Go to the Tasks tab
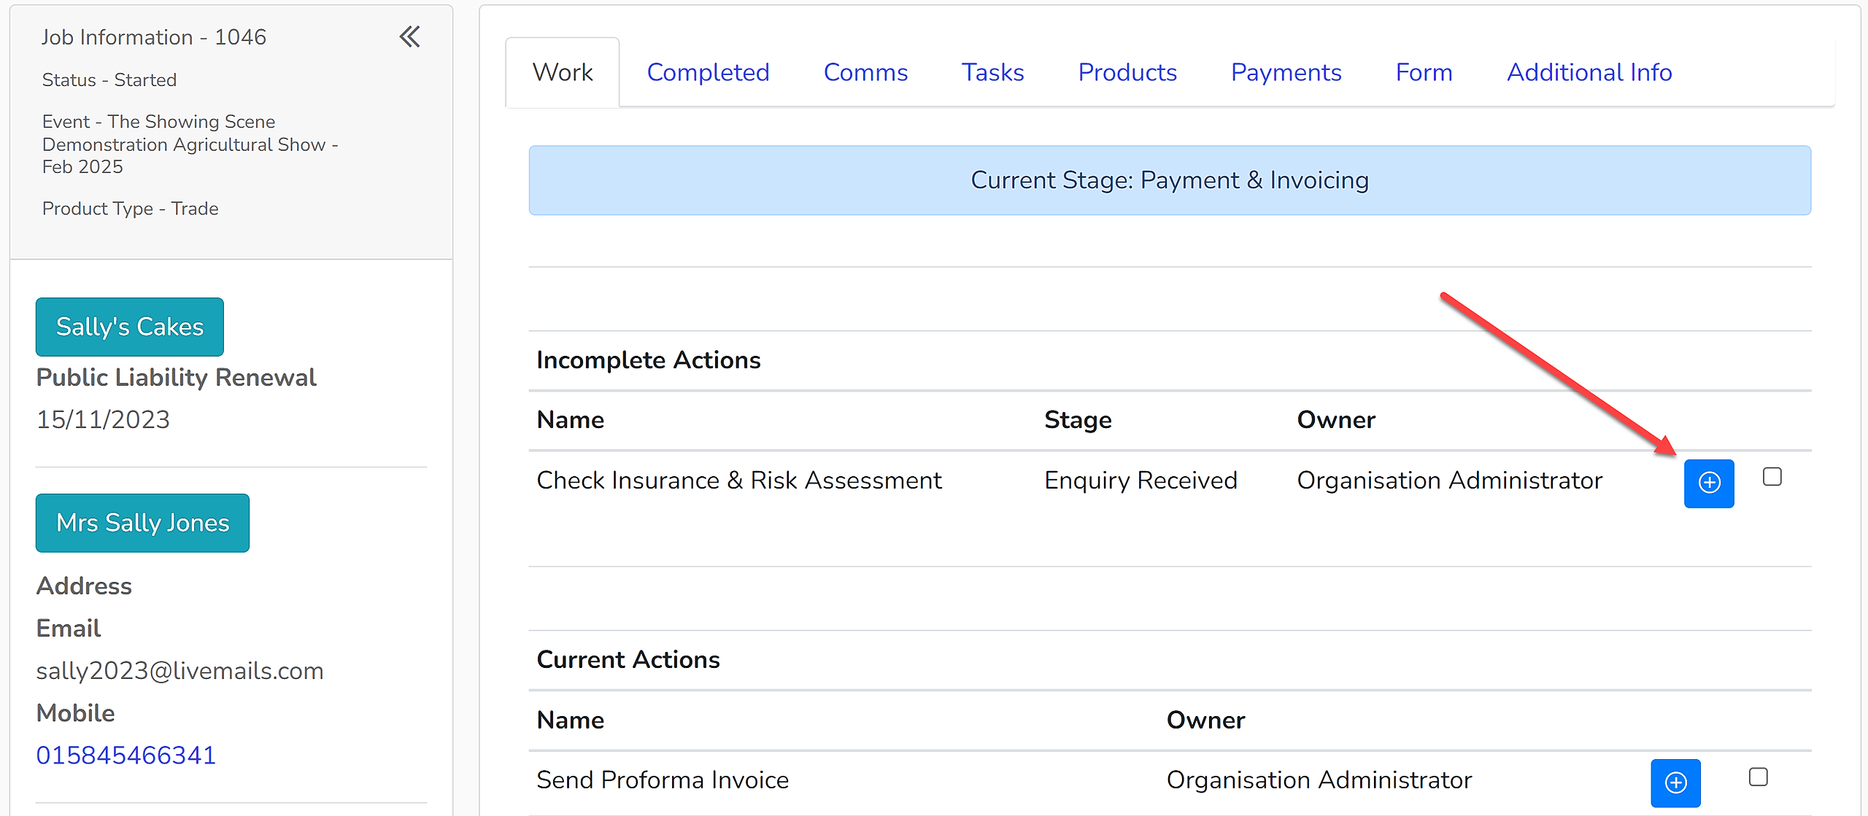This screenshot has width=1868, height=816. (992, 72)
